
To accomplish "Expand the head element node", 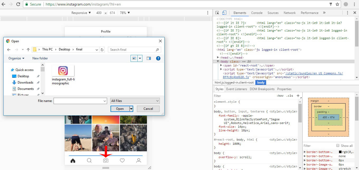I will [218, 58].
